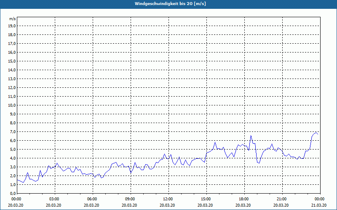Select the m/s unit label on the y-axis
Viewport: 337px width, 210px height.
(12, 19)
